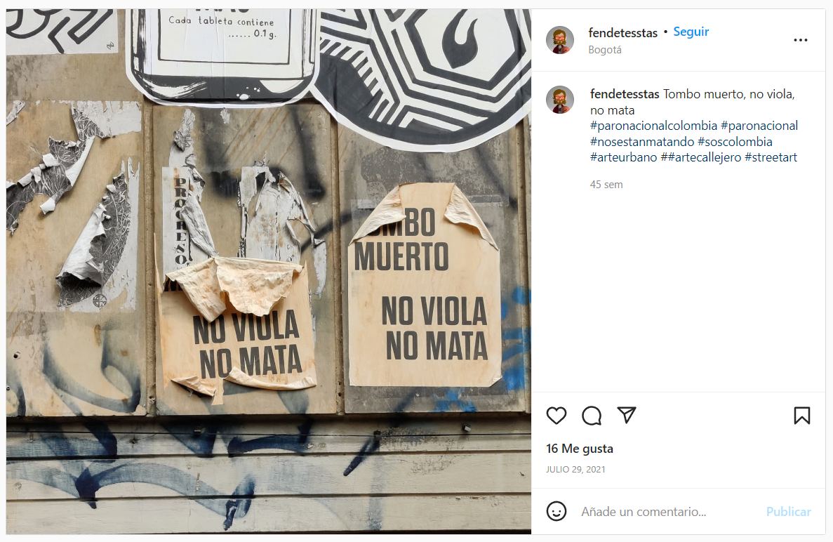Open fendetesstas username in header
This screenshot has width=833, height=542.
click(622, 33)
